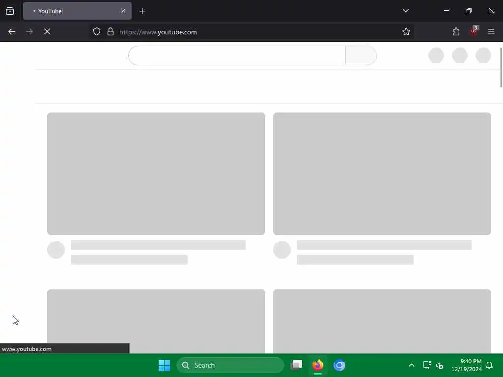
Task: Open the Windows Start menu
Action: [164, 365]
